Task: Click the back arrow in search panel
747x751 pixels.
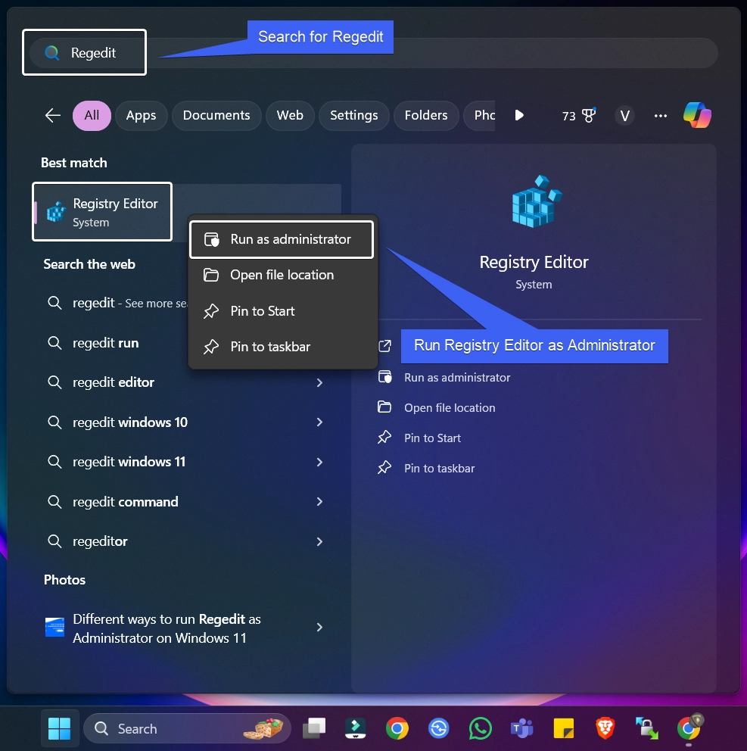Action: coord(53,115)
